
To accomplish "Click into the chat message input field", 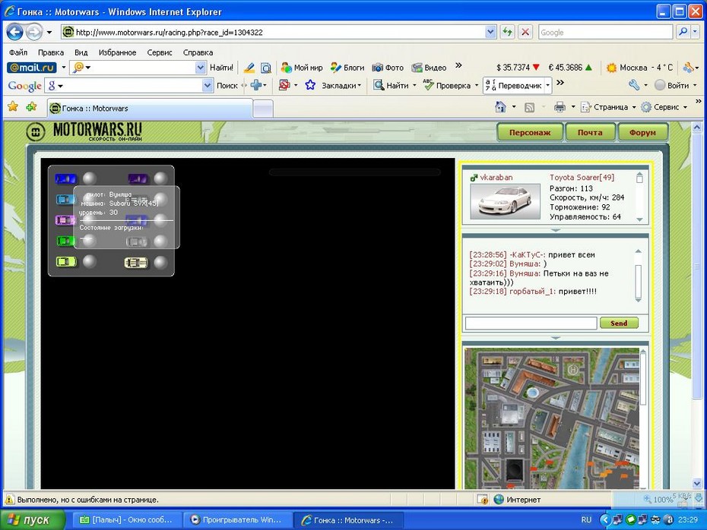I will click(531, 323).
